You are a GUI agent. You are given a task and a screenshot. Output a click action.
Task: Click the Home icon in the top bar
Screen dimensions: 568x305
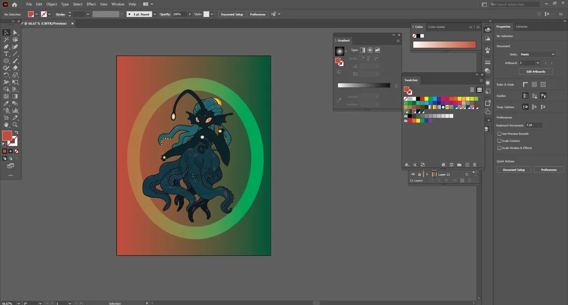[x=15, y=4]
